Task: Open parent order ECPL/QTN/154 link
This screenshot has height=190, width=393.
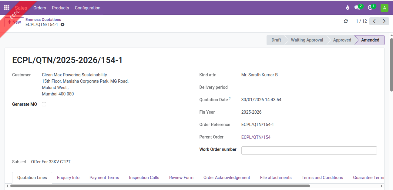Action: click(x=256, y=137)
